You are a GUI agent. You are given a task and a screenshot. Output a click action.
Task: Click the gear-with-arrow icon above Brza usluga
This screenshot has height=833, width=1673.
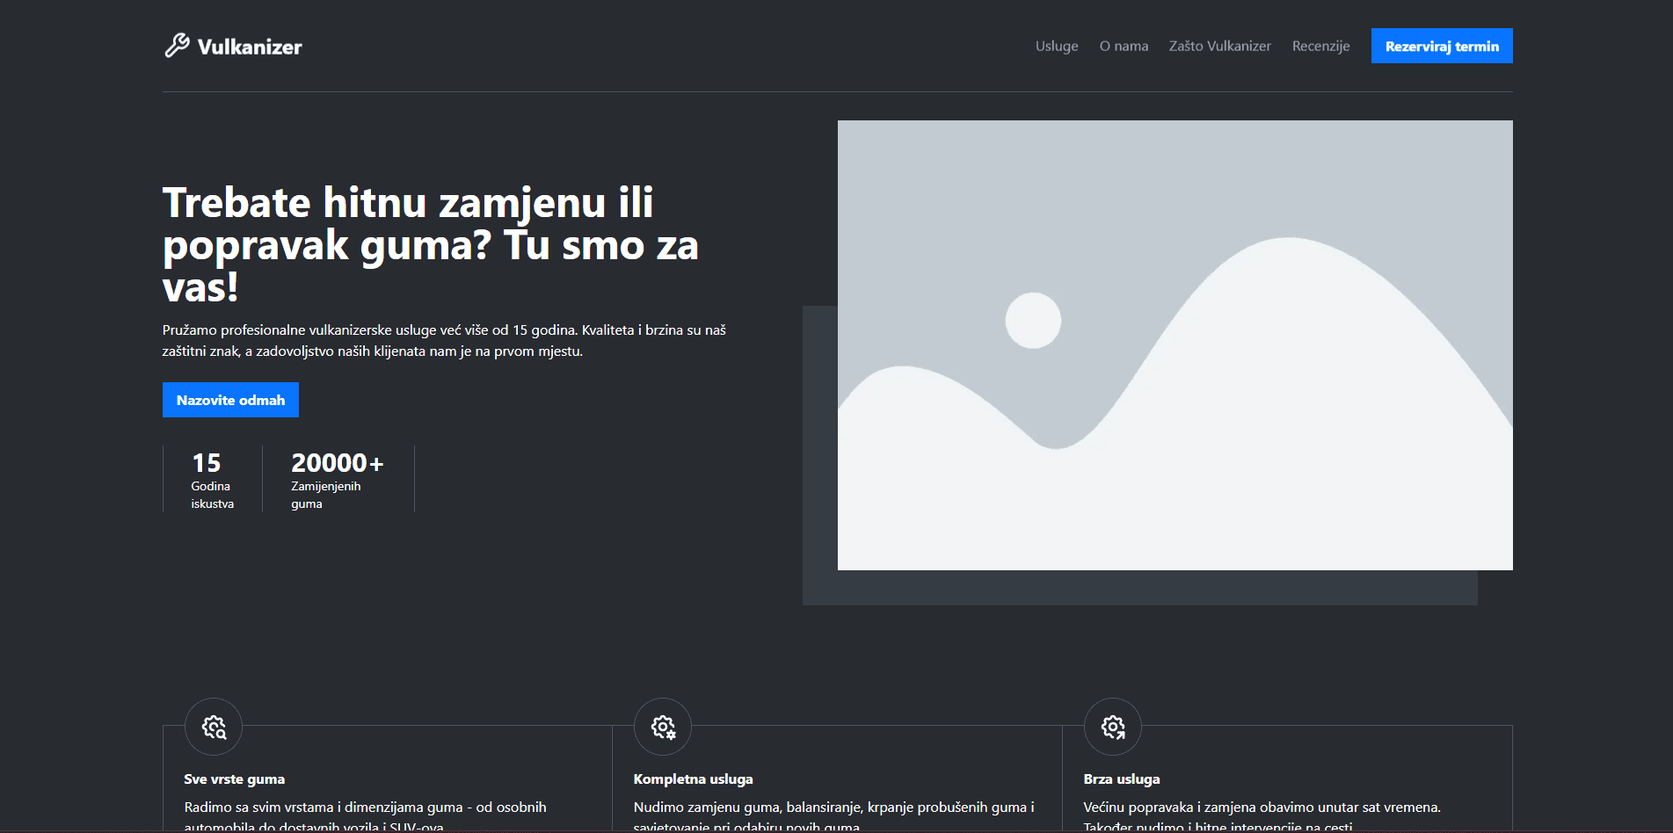click(1113, 727)
